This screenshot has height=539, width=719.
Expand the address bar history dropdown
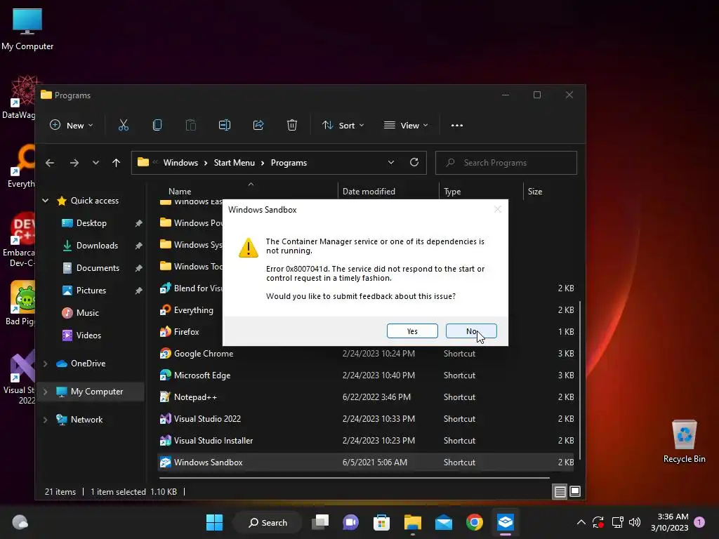tap(391, 162)
